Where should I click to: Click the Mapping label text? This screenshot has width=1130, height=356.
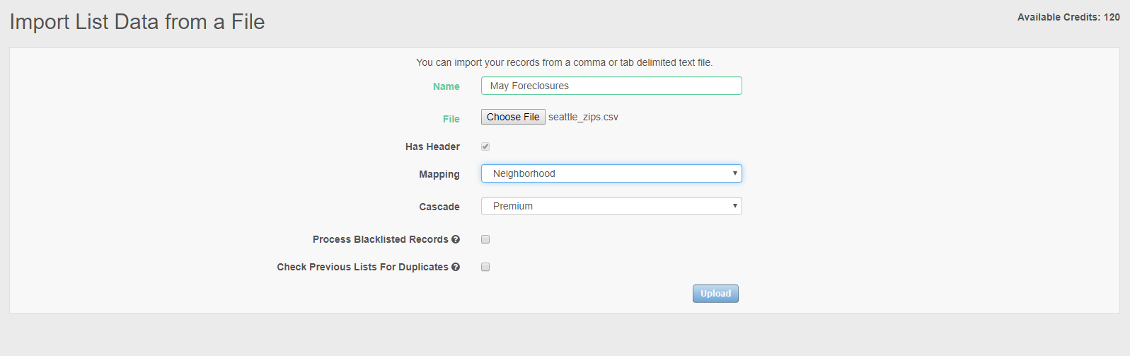coord(439,174)
